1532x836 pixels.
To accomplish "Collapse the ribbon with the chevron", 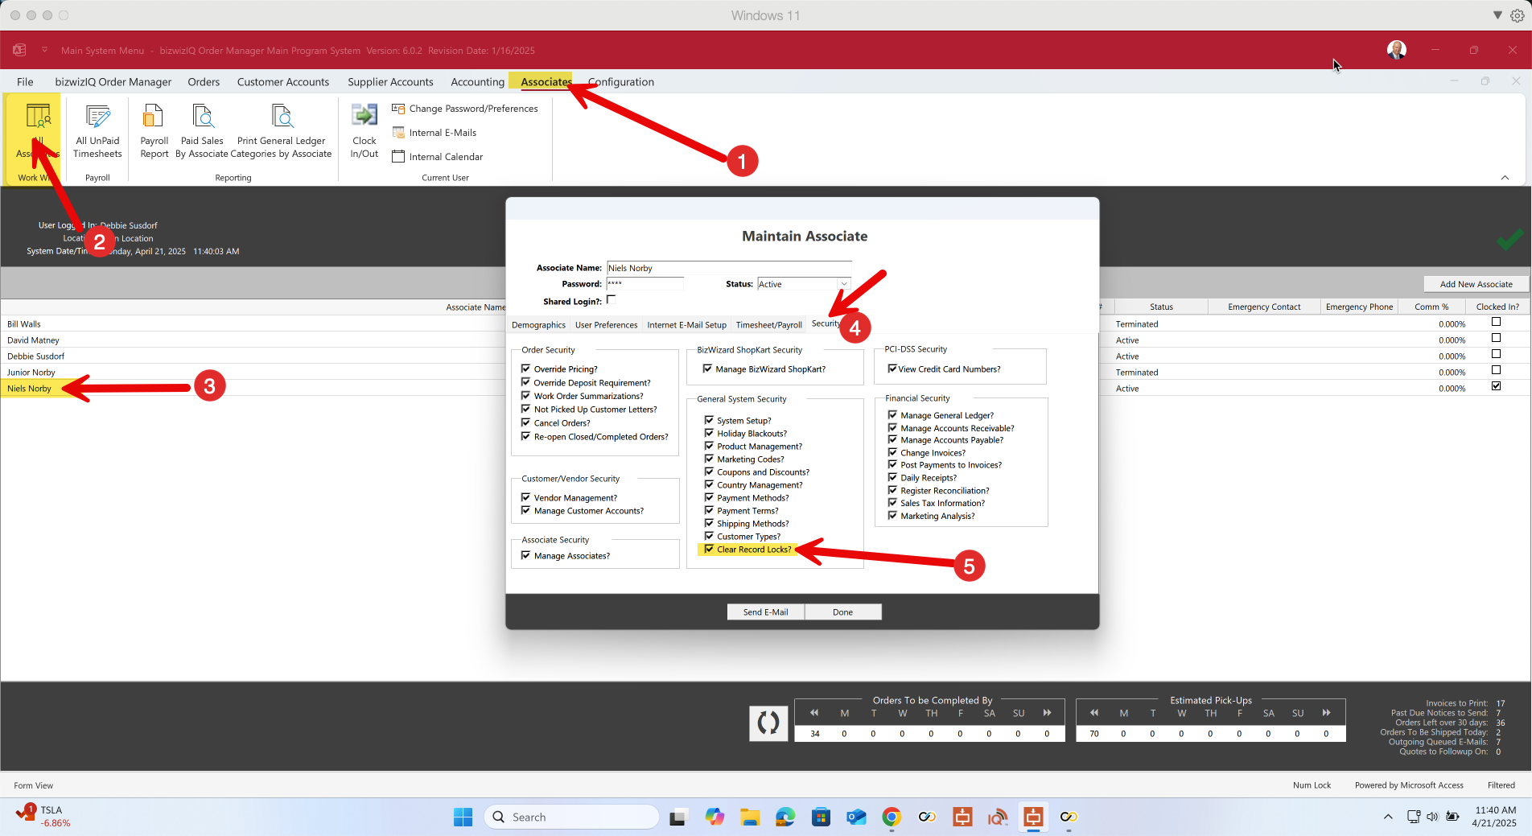I will [1505, 178].
